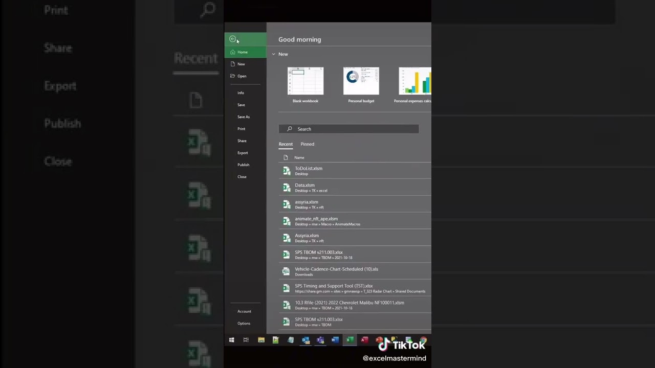Screen dimensions: 655x368
Task: Select the Personal budget template
Action: pyautogui.click(x=361, y=85)
